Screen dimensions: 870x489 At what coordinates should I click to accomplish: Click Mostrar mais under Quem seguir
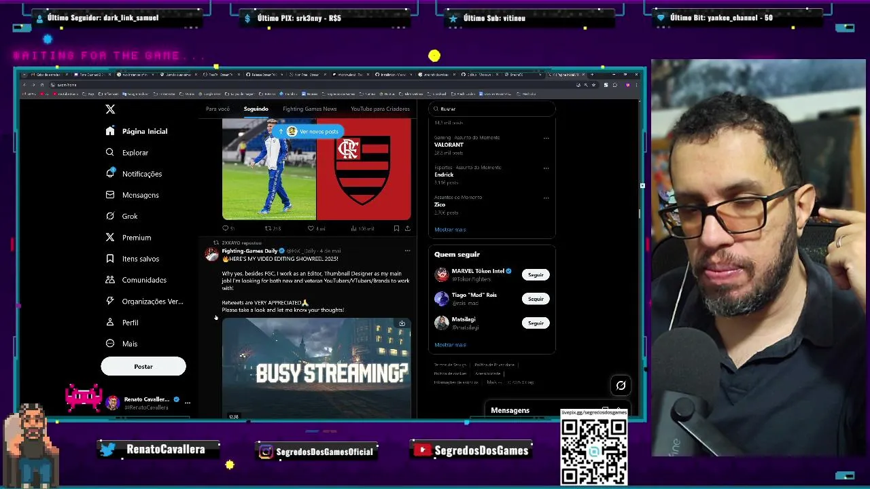pyautogui.click(x=450, y=344)
